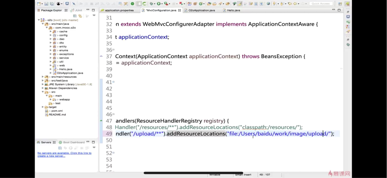Click the New Java Class green C icon
Screen dimensions: 387x178
(201, 4)
